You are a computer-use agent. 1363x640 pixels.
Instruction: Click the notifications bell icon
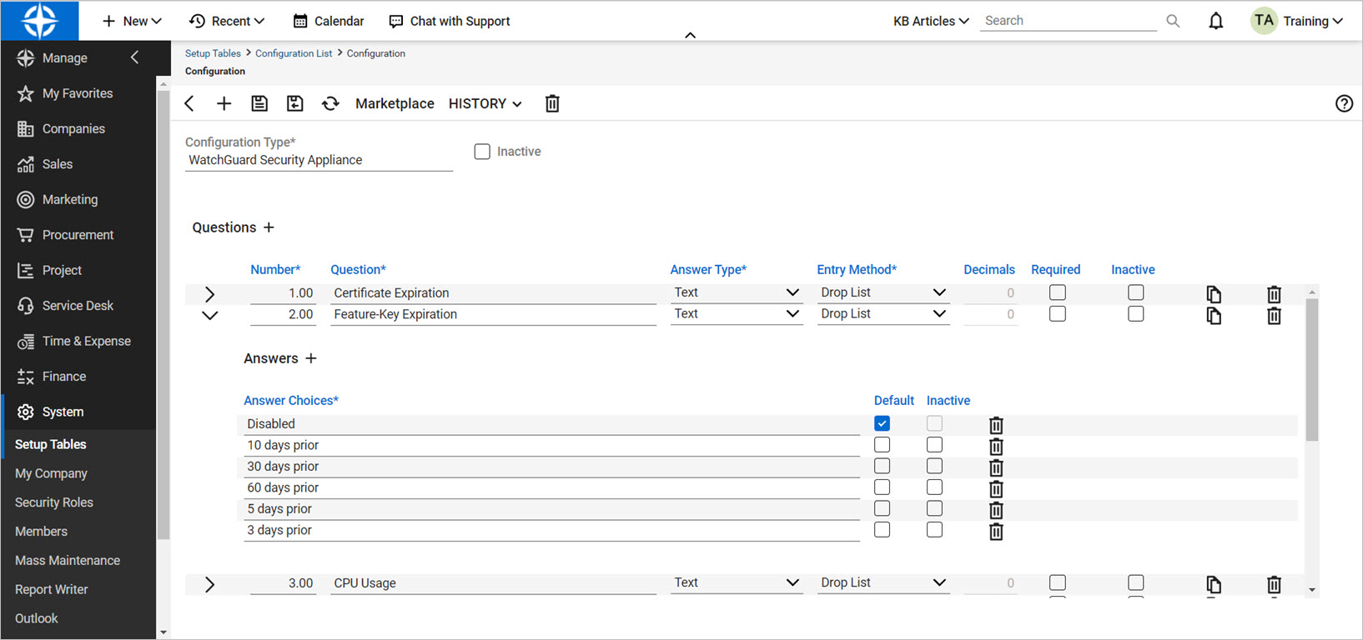pos(1215,21)
